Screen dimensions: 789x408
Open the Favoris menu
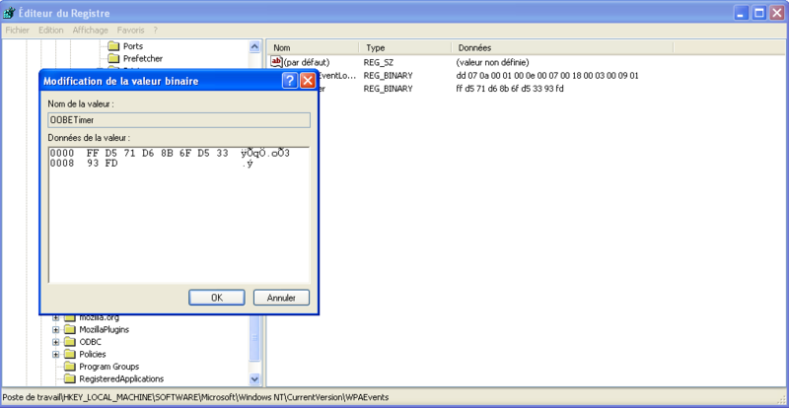coord(130,31)
